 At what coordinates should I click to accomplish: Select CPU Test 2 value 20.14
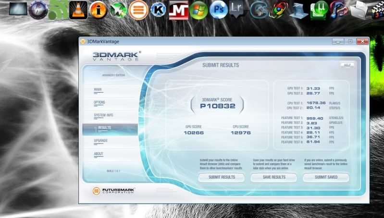tap(313, 108)
